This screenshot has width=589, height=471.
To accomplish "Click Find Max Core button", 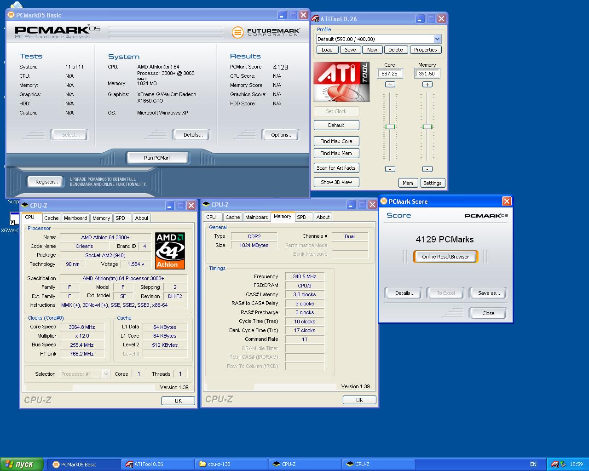I will point(336,141).
